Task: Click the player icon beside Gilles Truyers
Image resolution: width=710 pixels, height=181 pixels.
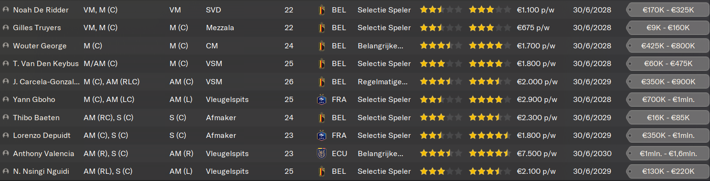Action: (6, 28)
